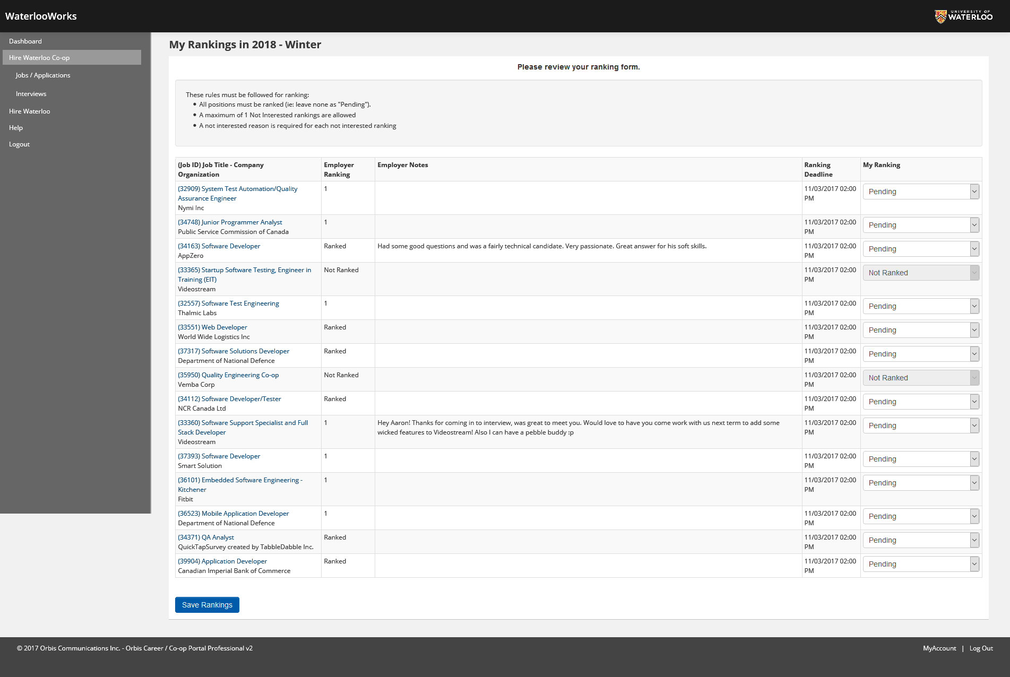Select Videostream employer note starting 'Hey Aaron!'
This screenshot has width=1010, height=677.
pyautogui.click(x=579, y=428)
